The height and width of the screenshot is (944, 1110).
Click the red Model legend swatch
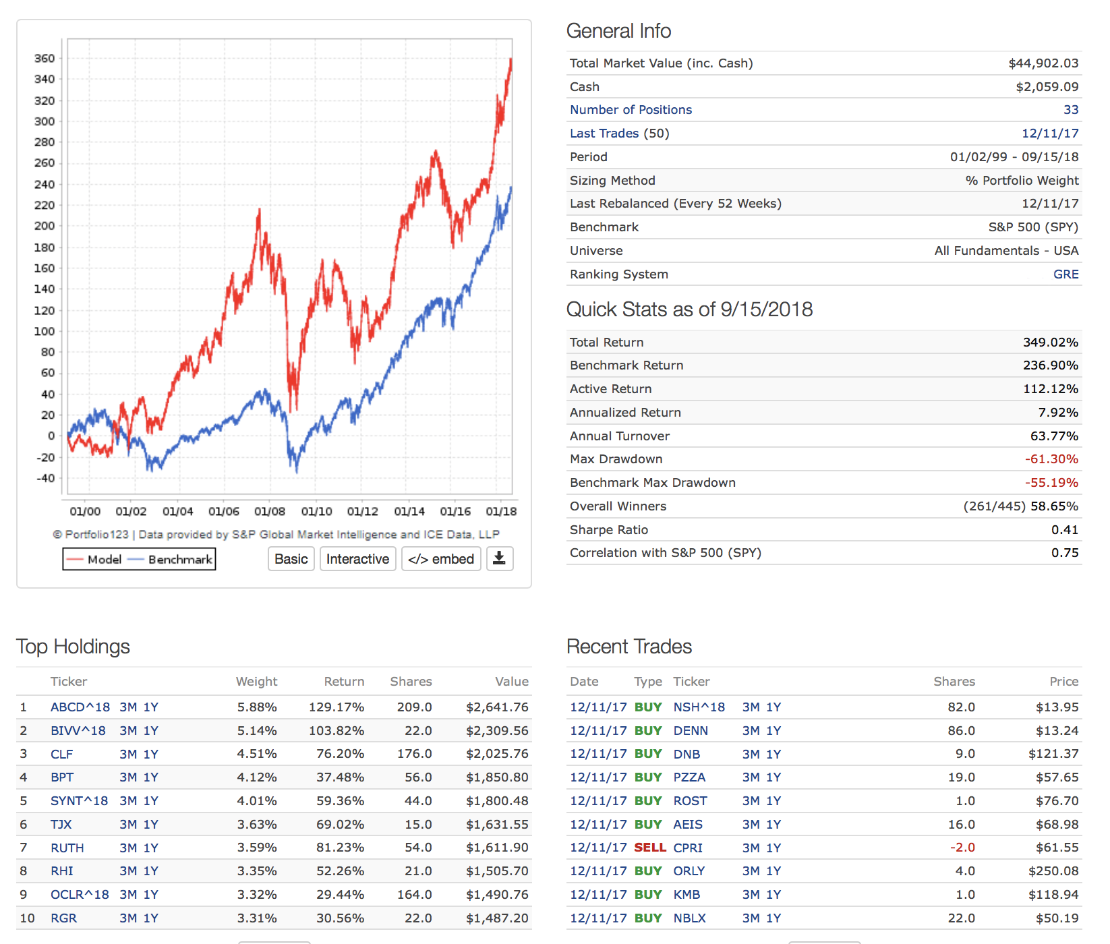point(76,560)
